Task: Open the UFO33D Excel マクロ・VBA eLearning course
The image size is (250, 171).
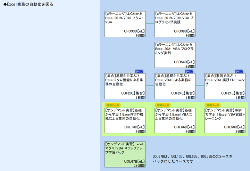Action: [125, 24]
